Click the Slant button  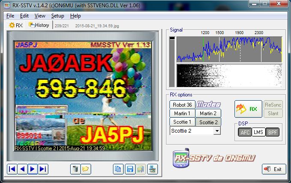[x=273, y=113]
